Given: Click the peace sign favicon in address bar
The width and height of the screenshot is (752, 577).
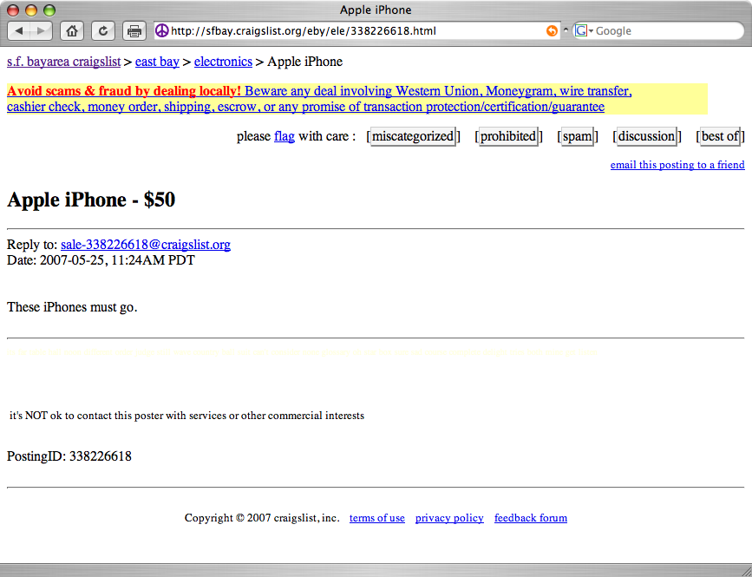Looking at the screenshot, I should click(x=162, y=30).
